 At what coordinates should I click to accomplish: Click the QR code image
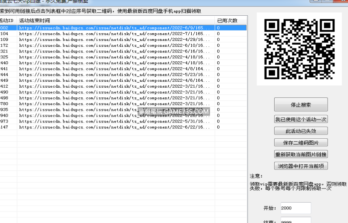[x=299, y=49]
